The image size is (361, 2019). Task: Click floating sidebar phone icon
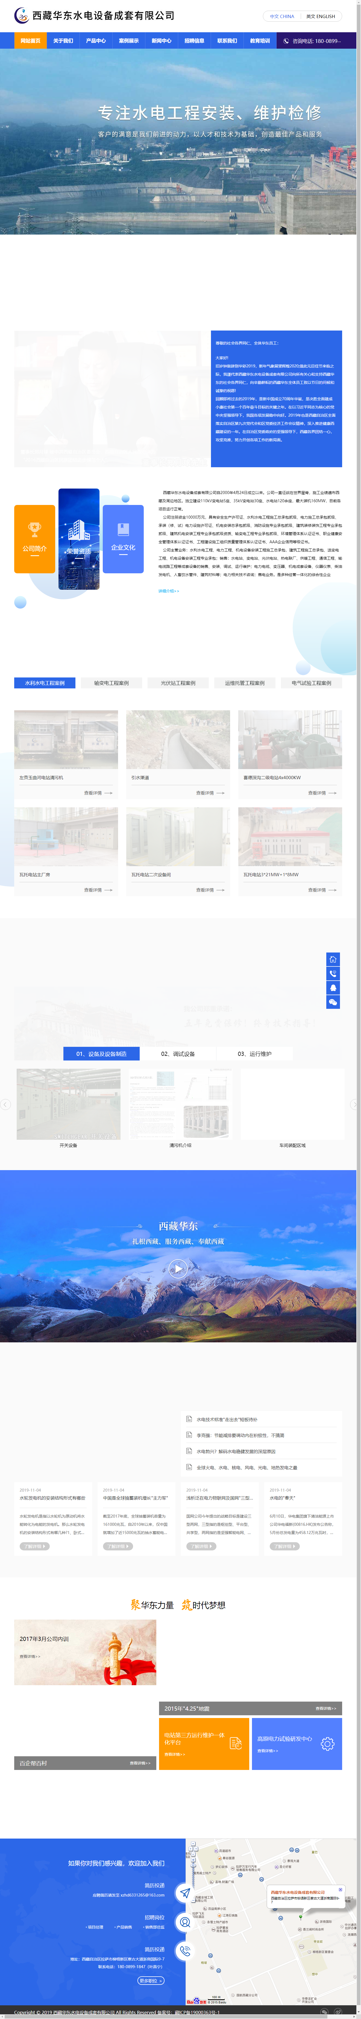click(333, 974)
